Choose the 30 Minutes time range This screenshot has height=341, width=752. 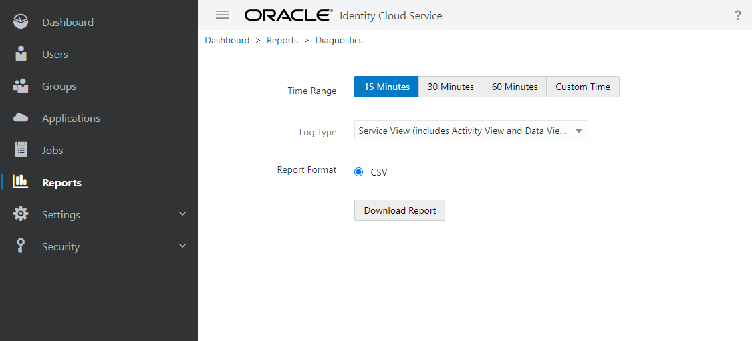(x=451, y=87)
